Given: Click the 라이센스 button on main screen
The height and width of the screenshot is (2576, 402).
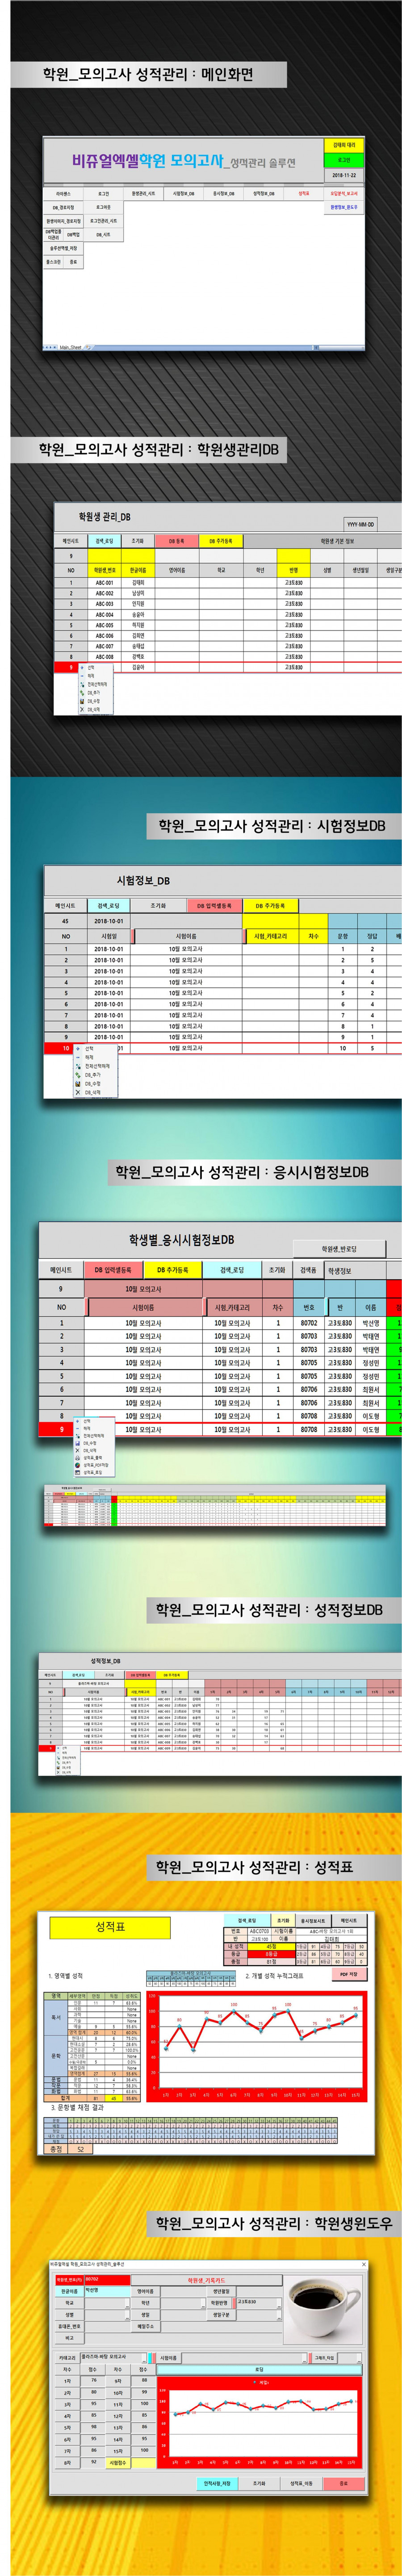Looking at the screenshot, I should [x=62, y=194].
